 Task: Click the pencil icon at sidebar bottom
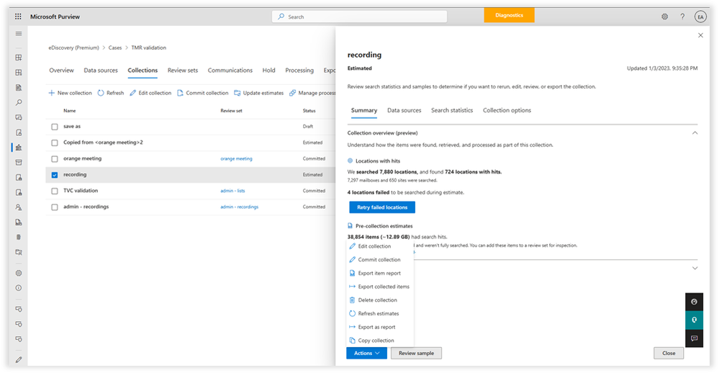pos(19,360)
